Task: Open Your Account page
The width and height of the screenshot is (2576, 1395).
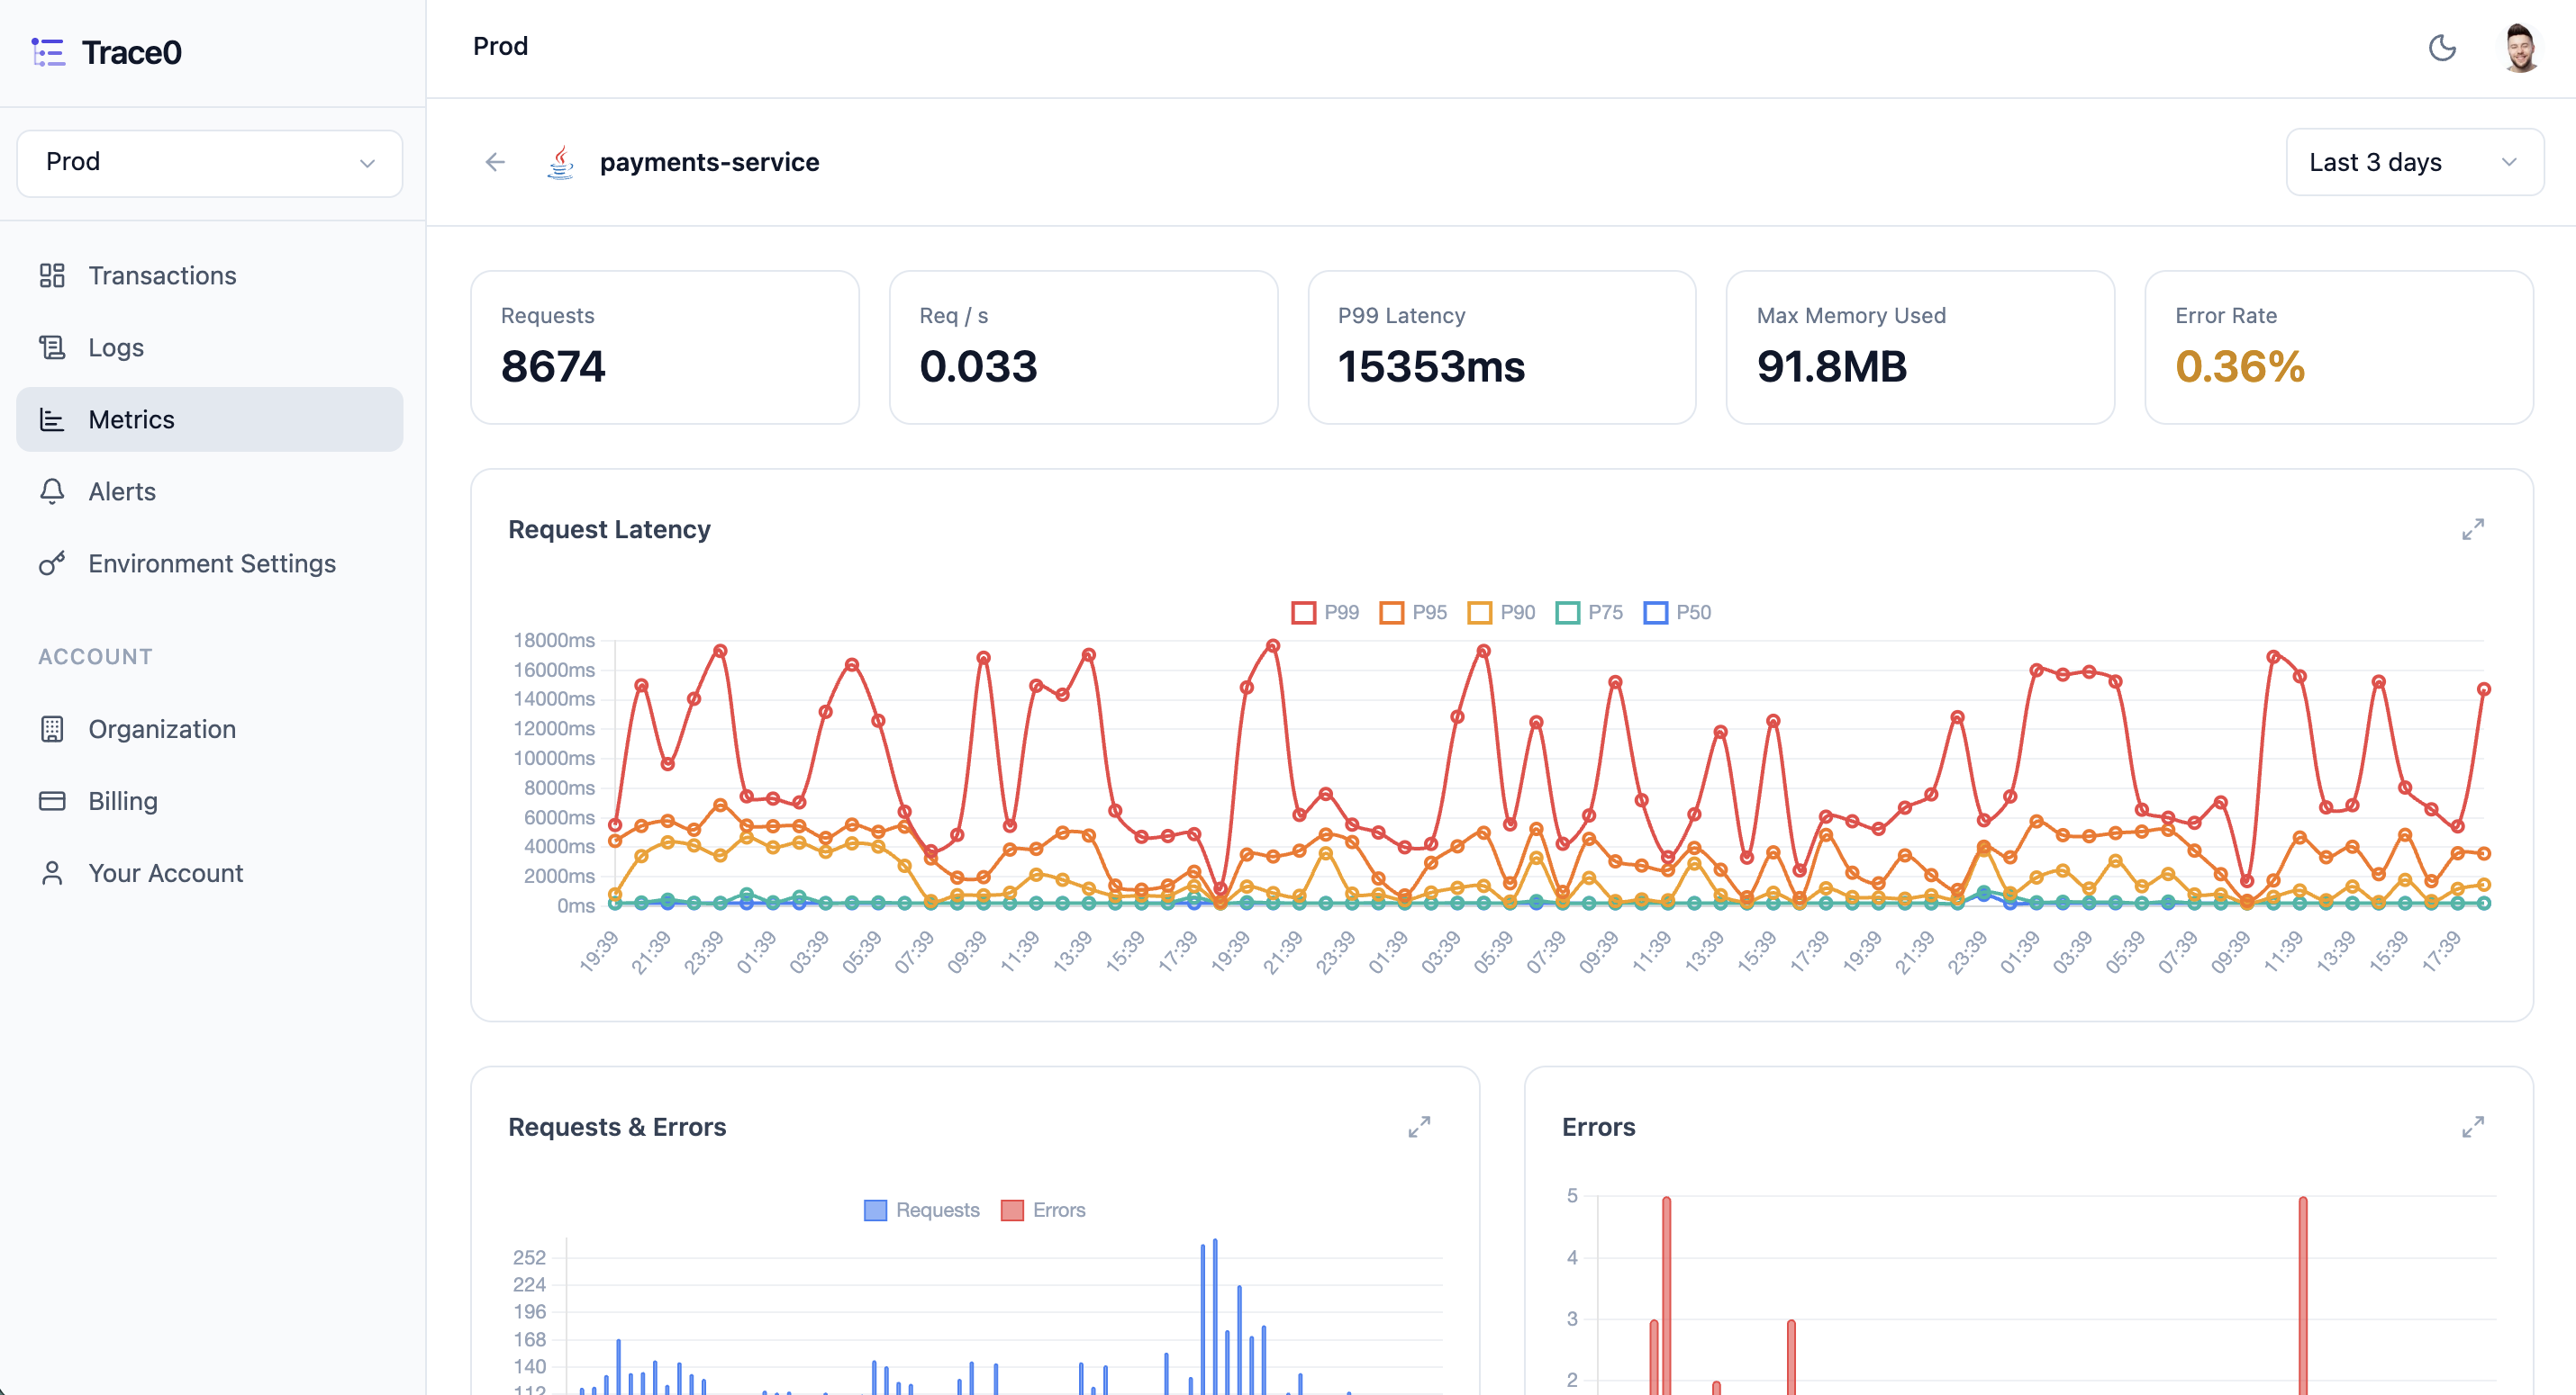Action: coord(210,872)
